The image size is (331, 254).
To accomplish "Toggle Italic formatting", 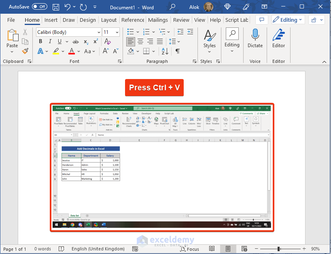I will click(50, 41).
